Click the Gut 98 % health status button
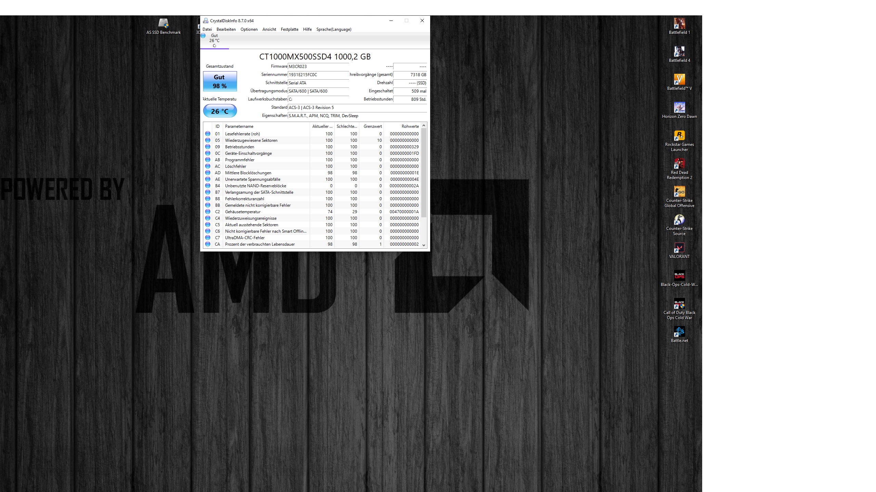Viewport: 876px width, 492px height. click(220, 81)
